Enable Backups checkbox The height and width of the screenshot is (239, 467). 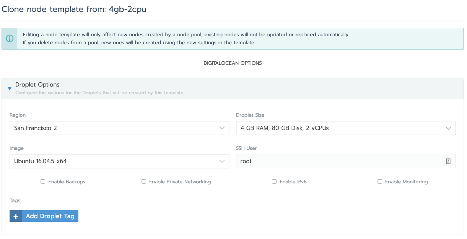[x=43, y=182]
